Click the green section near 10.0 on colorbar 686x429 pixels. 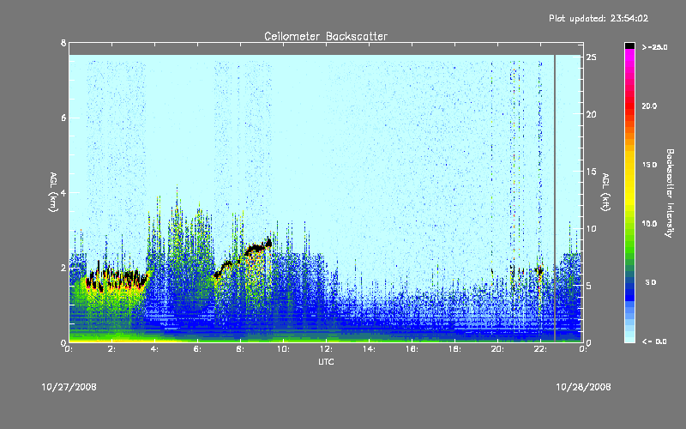629,224
